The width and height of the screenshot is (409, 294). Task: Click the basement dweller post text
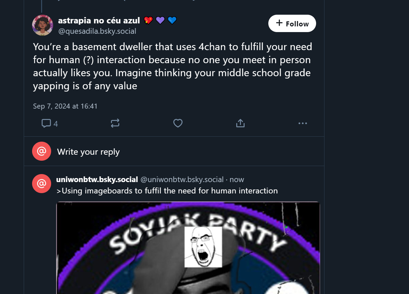(x=172, y=66)
